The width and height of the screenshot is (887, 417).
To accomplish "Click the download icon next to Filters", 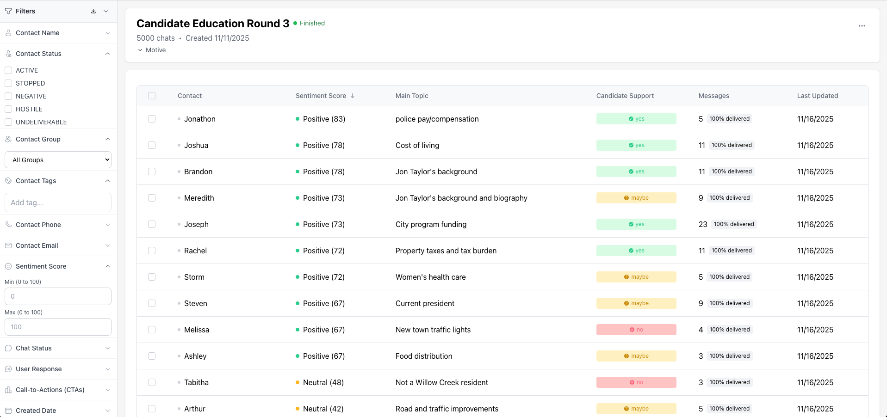I will 93,11.
